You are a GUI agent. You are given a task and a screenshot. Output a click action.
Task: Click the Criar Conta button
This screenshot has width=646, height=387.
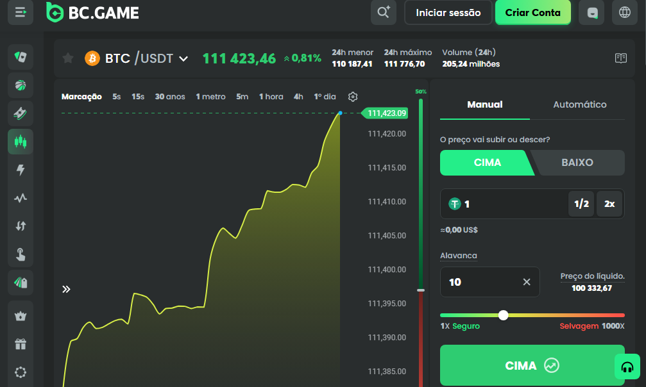tap(532, 12)
